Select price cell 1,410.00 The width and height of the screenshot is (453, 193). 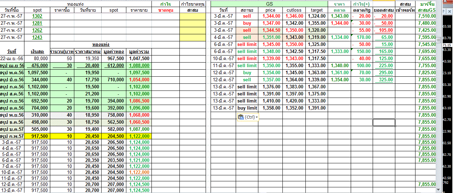pos(270,101)
